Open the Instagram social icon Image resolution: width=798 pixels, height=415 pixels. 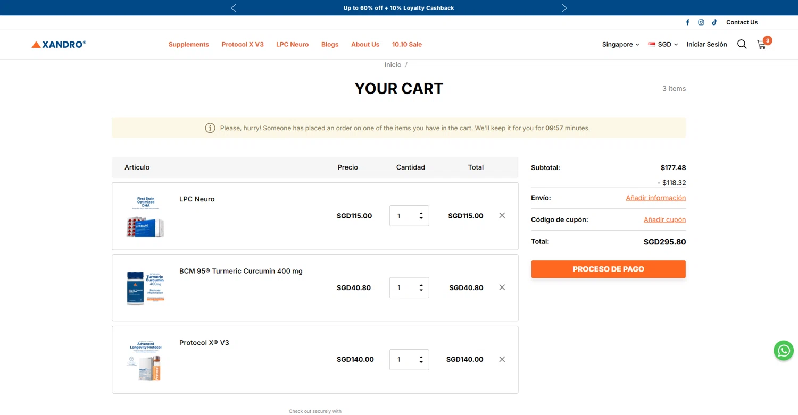point(701,22)
